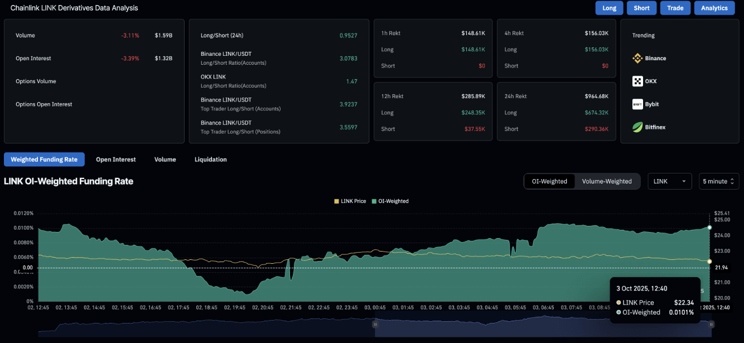Click the Bybit logo icon

637,104
